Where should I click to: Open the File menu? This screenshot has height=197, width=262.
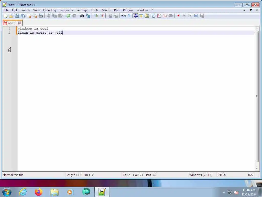click(6, 10)
